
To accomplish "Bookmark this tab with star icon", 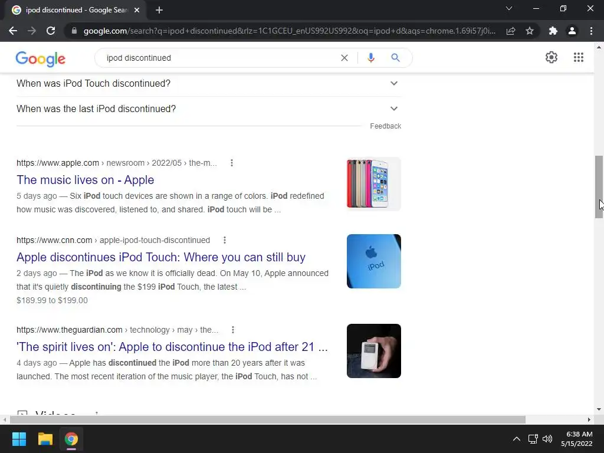I will tap(530, 31).
